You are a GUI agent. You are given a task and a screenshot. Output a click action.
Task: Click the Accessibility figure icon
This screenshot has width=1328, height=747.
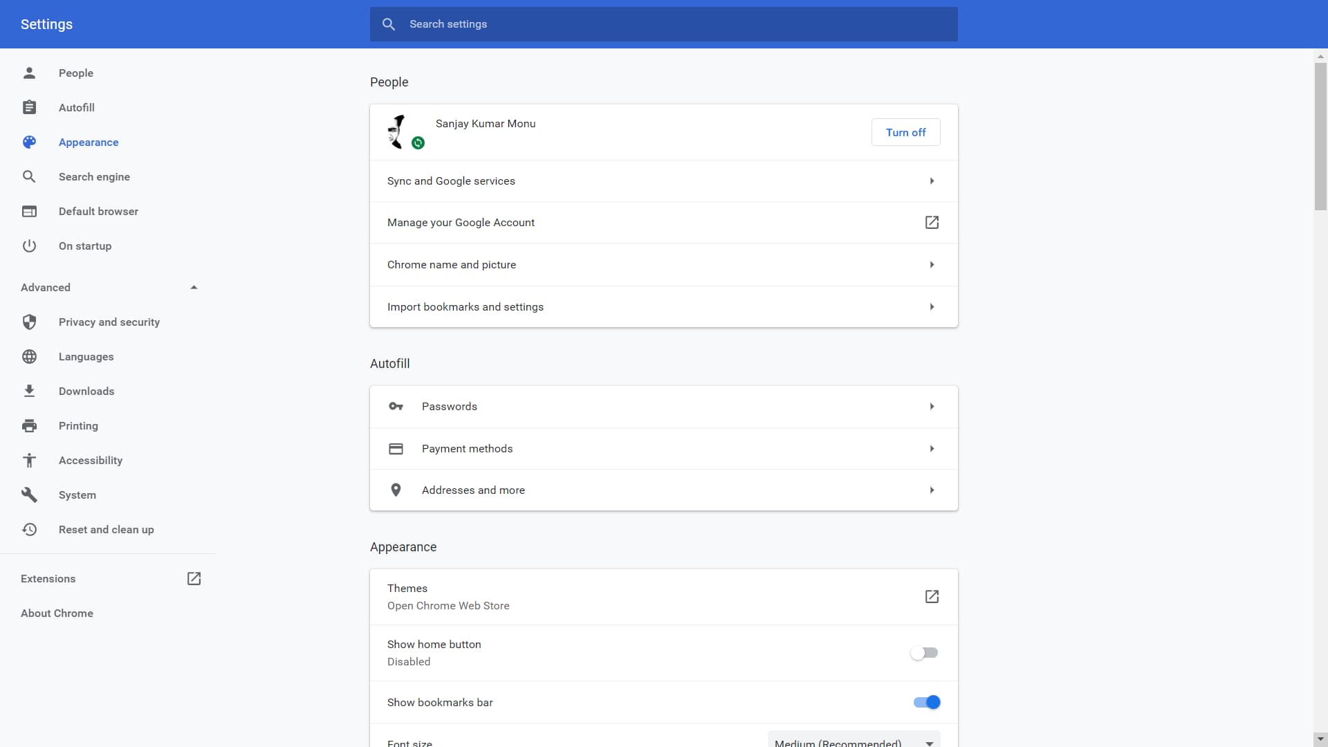(29, 460)
